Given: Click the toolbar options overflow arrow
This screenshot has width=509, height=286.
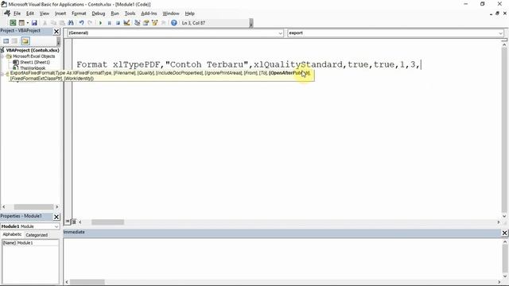Looking at the screenshot, I should 251,23.
